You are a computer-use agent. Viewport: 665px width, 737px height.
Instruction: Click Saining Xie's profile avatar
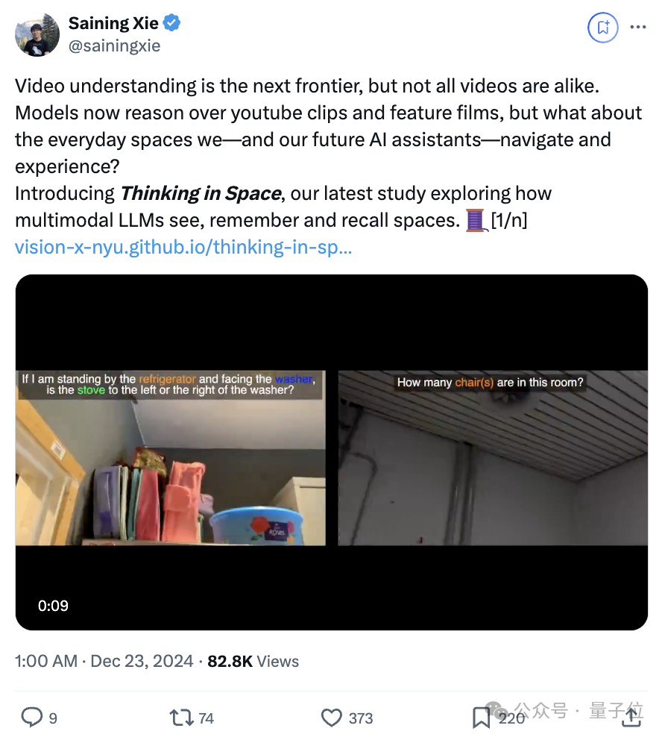37,34
